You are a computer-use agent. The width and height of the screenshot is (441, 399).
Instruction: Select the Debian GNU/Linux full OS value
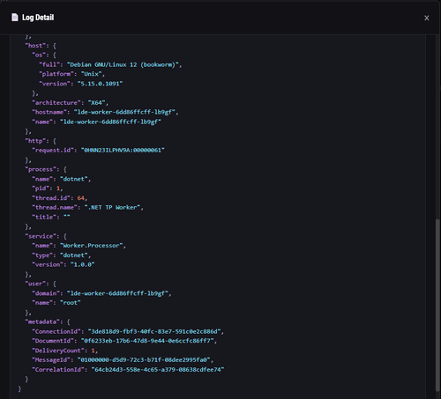(x=123, y=64)
